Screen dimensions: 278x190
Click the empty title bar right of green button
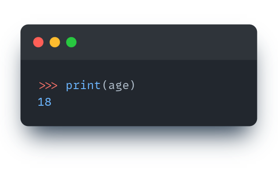tap(167, 42)
